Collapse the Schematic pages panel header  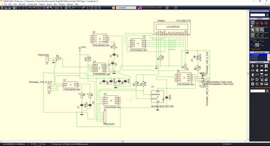pyautogui.click(x=260, y=52)
